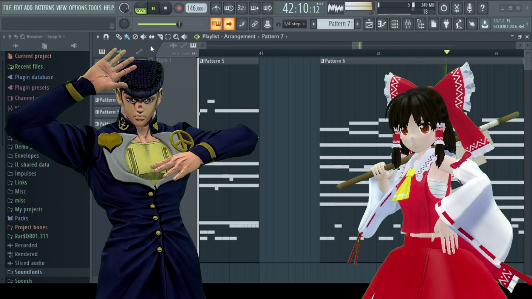Screen dimensions: 532x299
Task: Pause playback with the pause button
Action: [x=153, y=8]
